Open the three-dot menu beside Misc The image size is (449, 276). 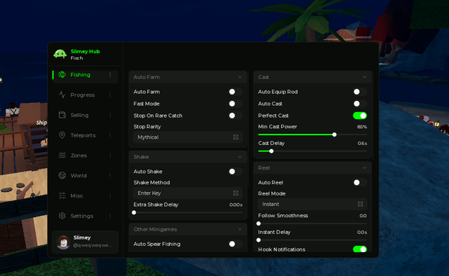(x=110, y=195)
